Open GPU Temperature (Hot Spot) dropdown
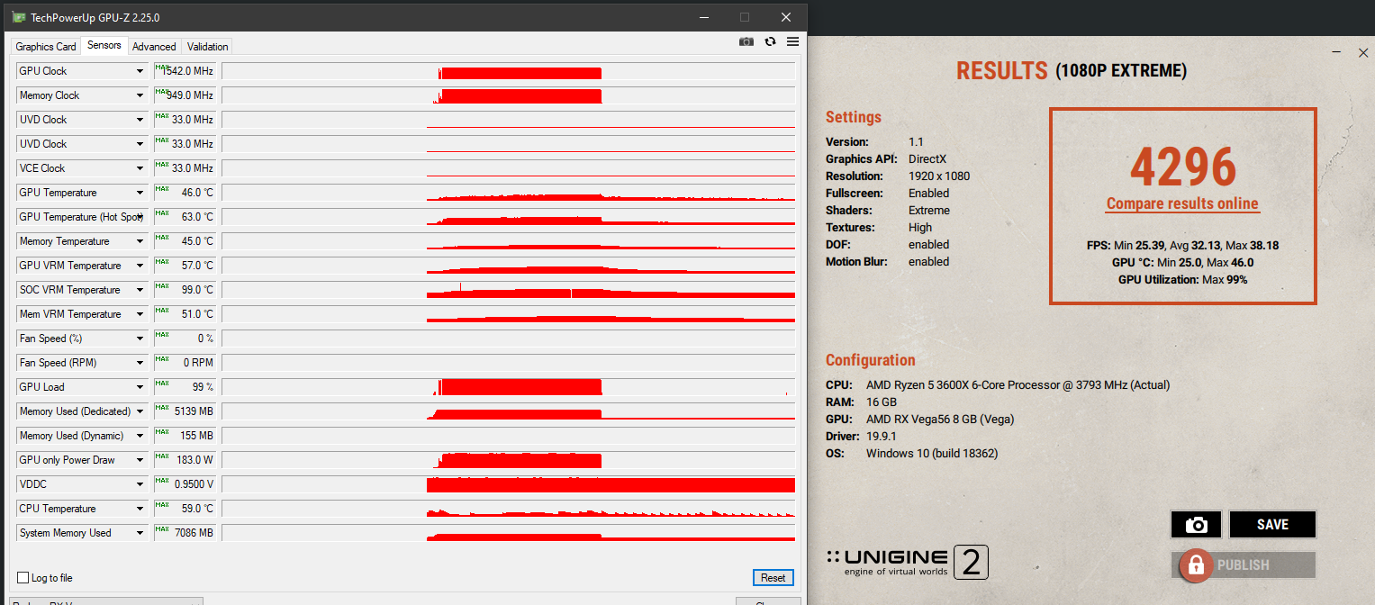The height and width of the screenshot is (605, 1375). (x=140, y=217)
